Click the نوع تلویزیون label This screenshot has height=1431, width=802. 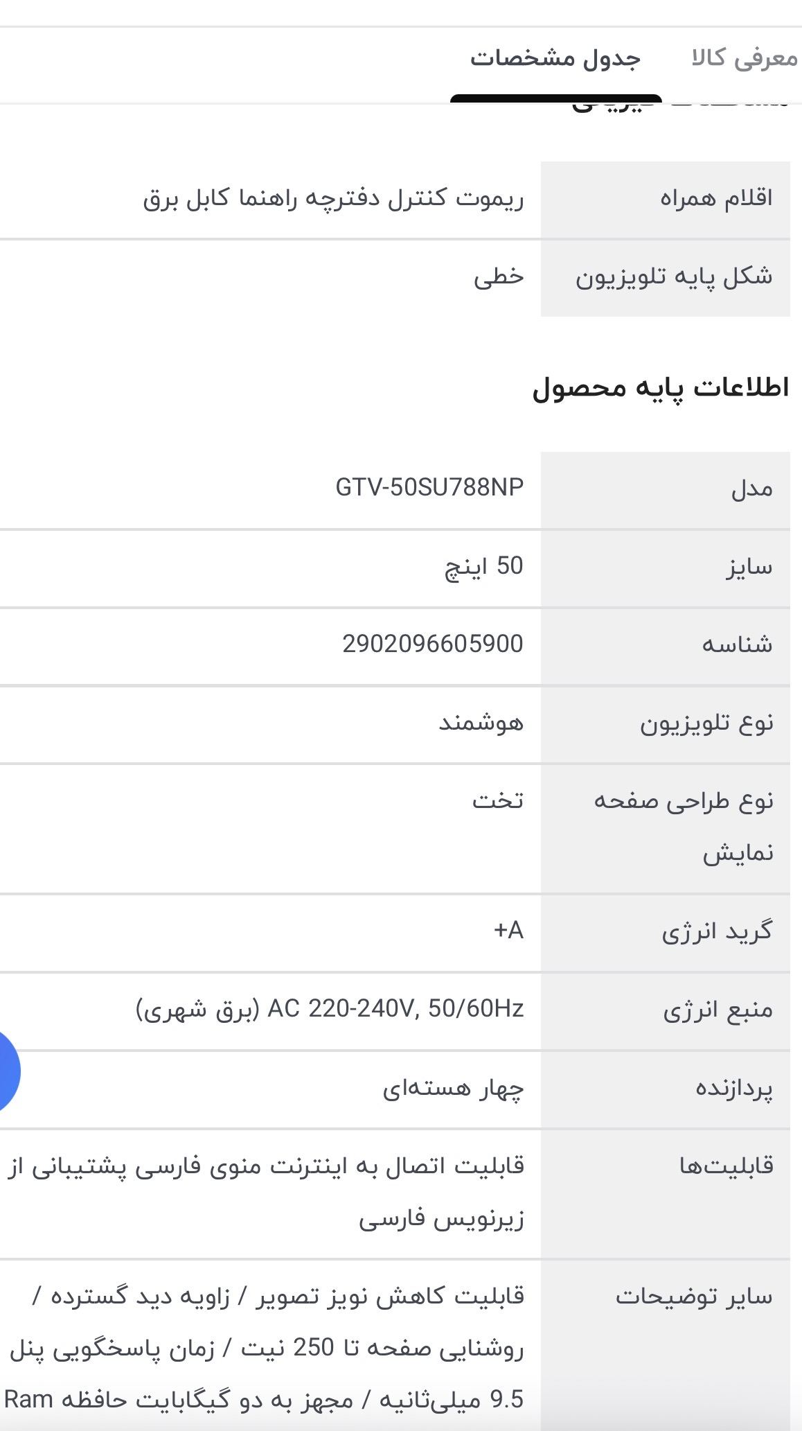click(706, 723)
